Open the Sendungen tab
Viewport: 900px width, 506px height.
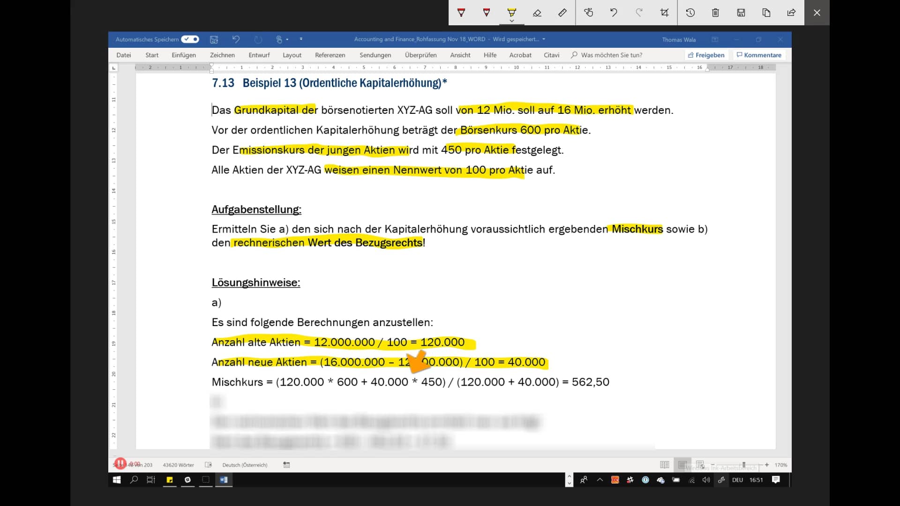click(x=375, y=55)
